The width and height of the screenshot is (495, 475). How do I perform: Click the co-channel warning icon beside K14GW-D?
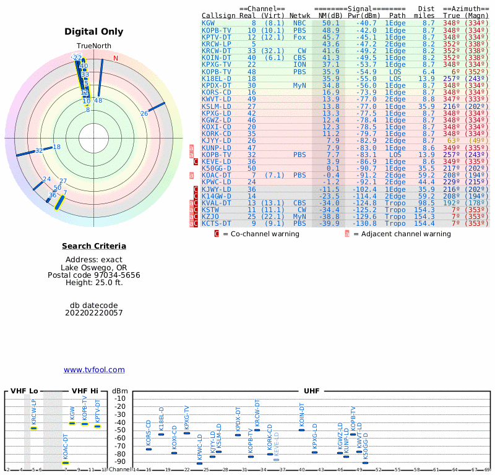196,195
